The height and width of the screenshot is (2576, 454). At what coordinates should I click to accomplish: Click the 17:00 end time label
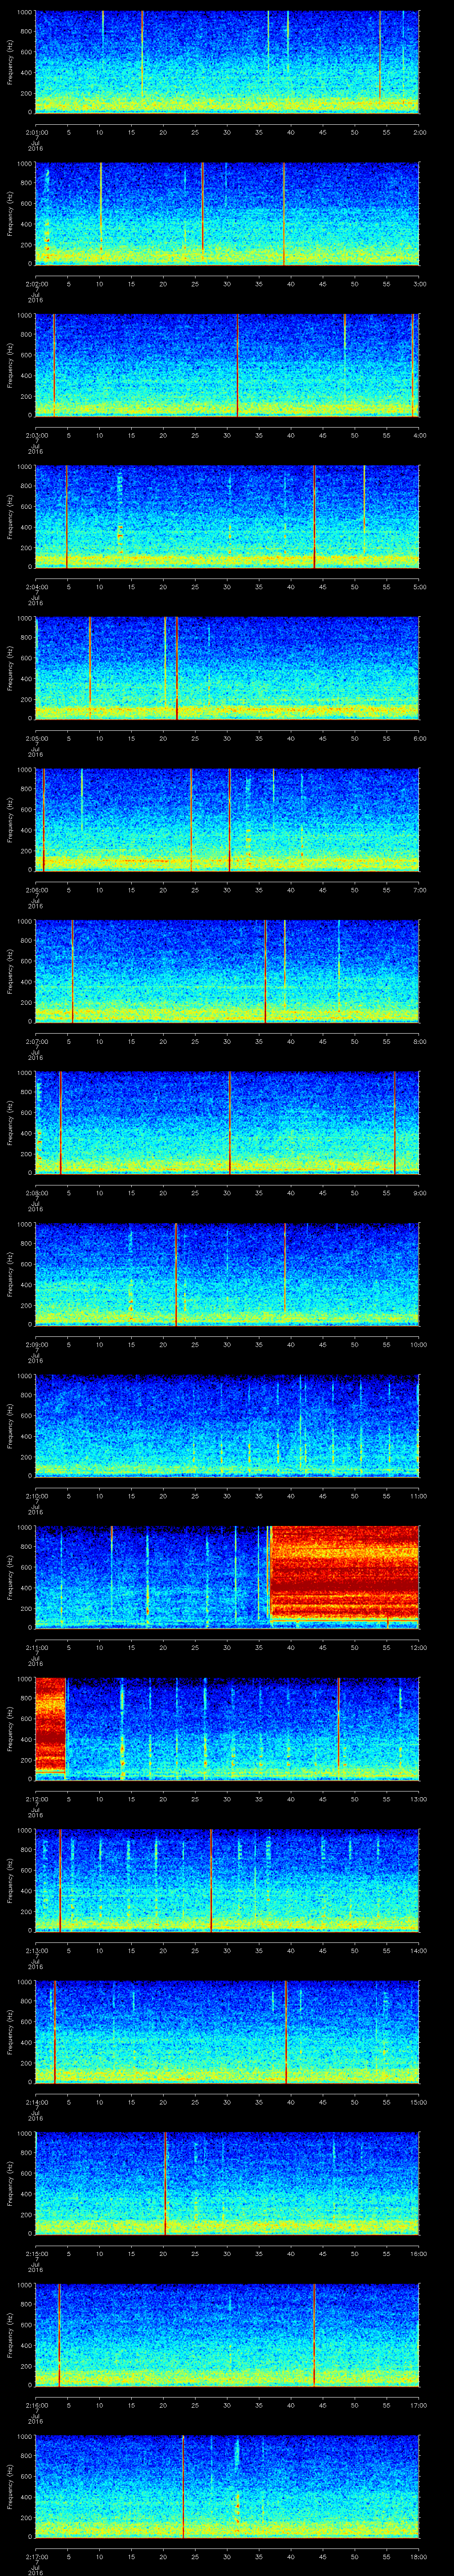(x=419, y=2405)
